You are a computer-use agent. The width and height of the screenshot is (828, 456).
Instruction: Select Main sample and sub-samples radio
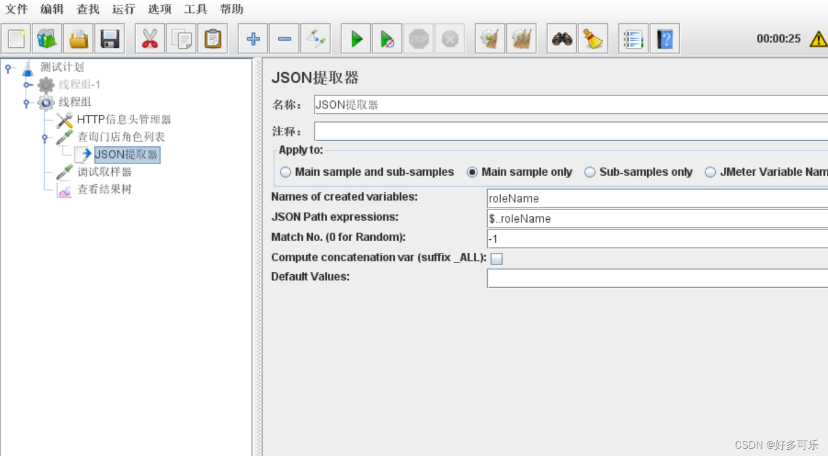[x=286, y=173]
